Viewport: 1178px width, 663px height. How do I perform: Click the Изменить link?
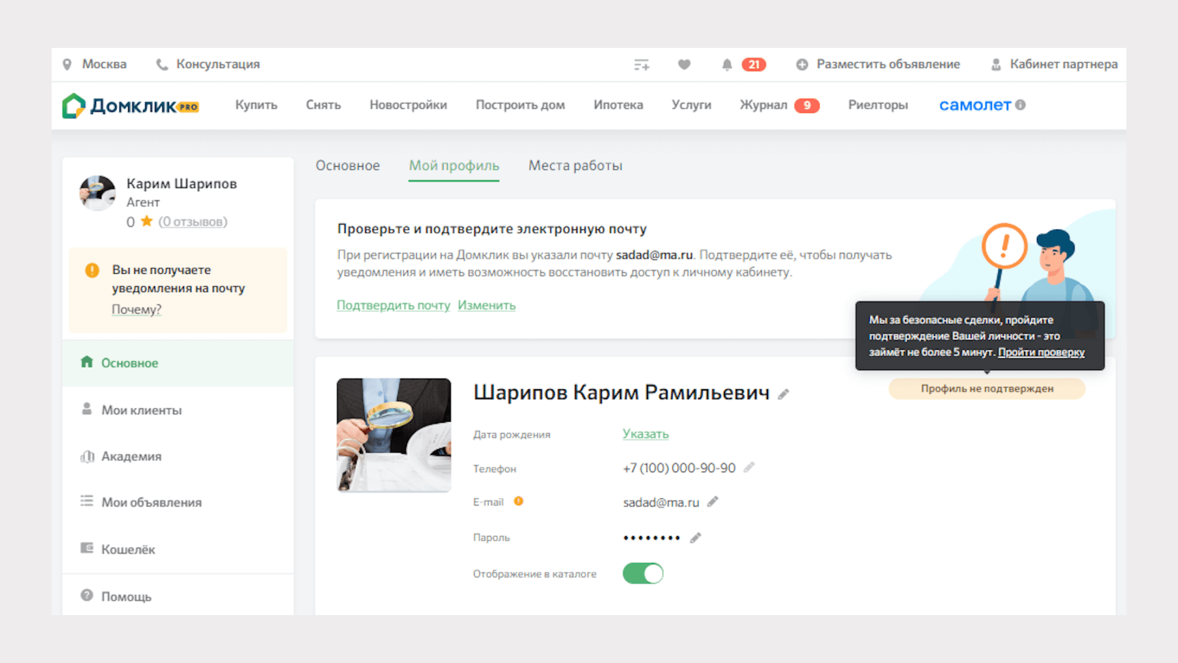point(487,305)
